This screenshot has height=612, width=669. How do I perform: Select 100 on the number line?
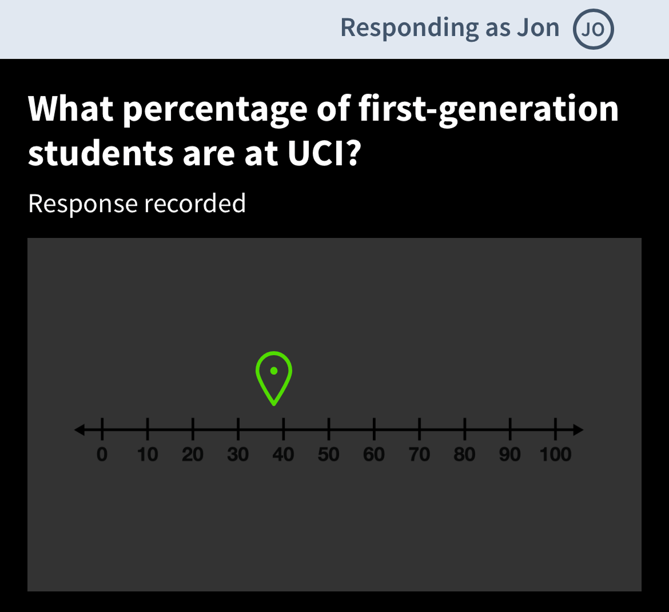[555, 430]
